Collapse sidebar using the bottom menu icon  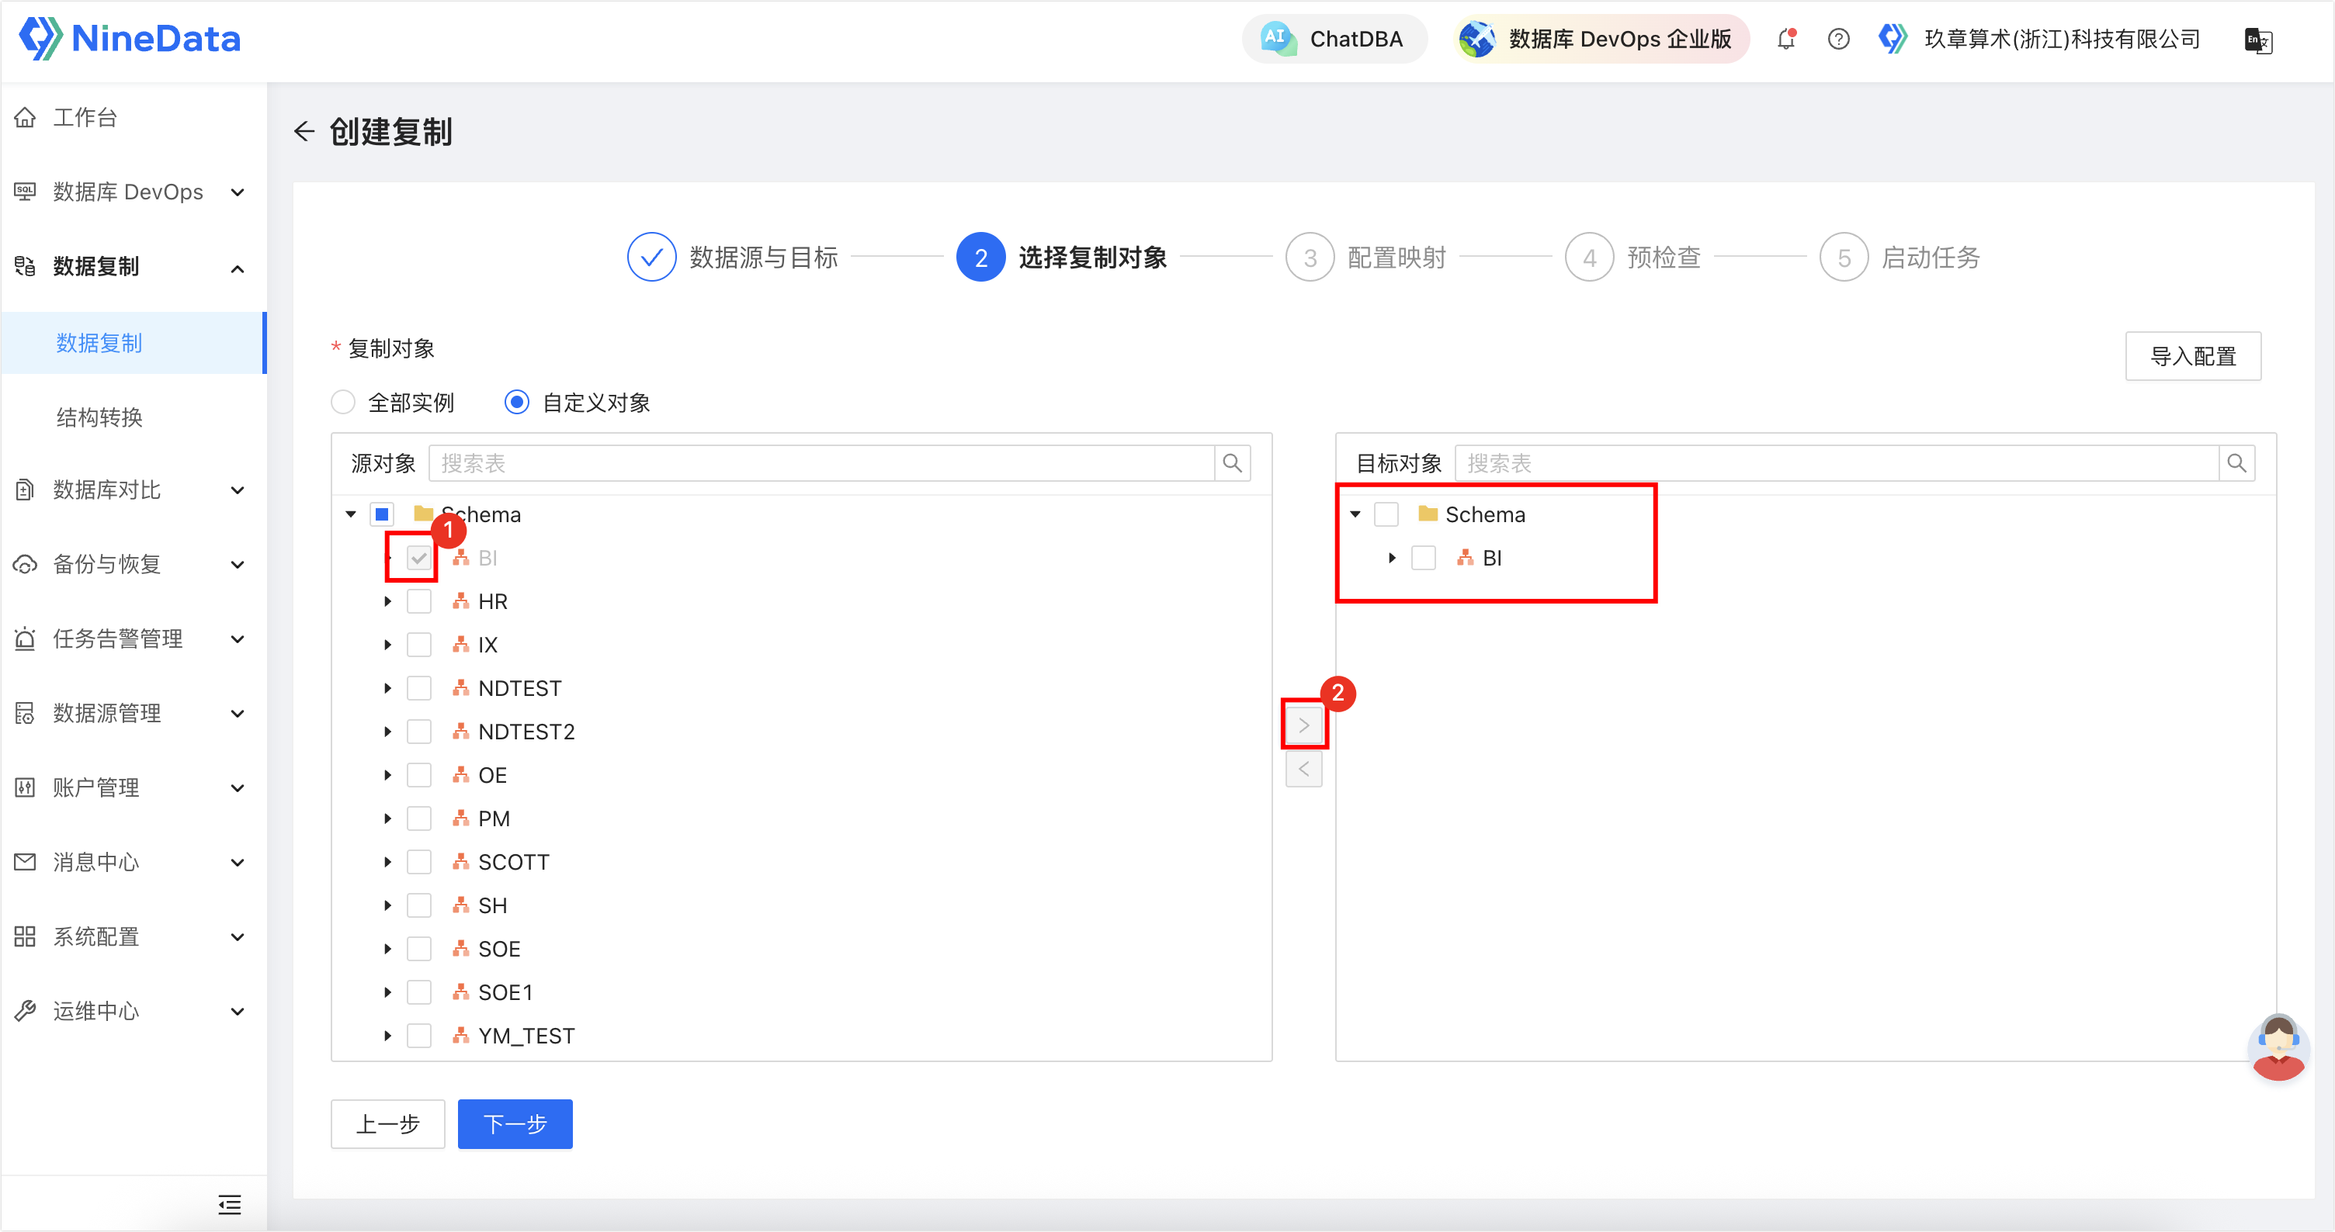point(229,1204)
